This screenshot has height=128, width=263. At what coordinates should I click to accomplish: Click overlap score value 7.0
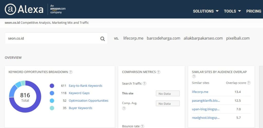[x=239, y=109]
